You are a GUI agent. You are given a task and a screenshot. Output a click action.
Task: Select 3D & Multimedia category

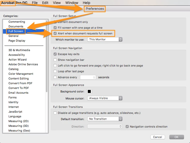(x=19, y=50)
